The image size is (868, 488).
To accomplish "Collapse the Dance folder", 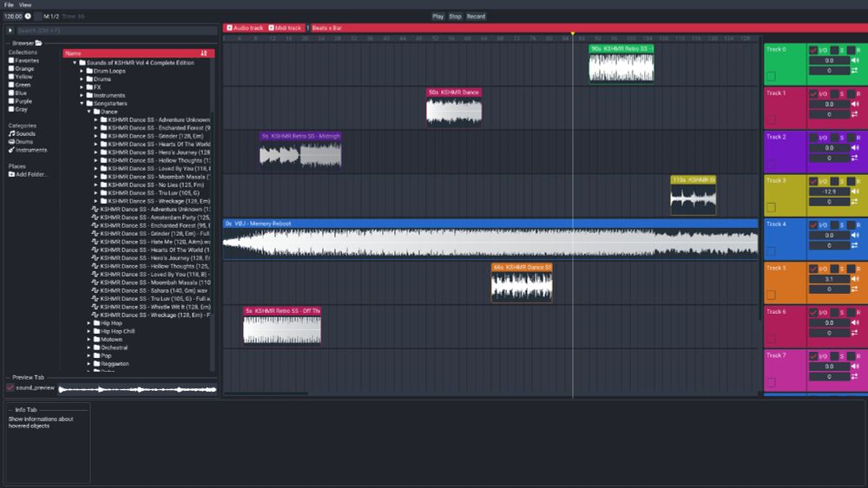I will click(x=89, y=112).
